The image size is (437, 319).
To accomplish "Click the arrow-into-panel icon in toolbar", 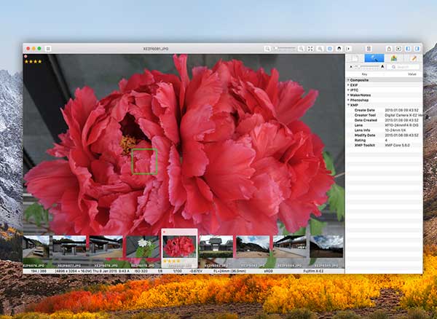I will (348, 49).
